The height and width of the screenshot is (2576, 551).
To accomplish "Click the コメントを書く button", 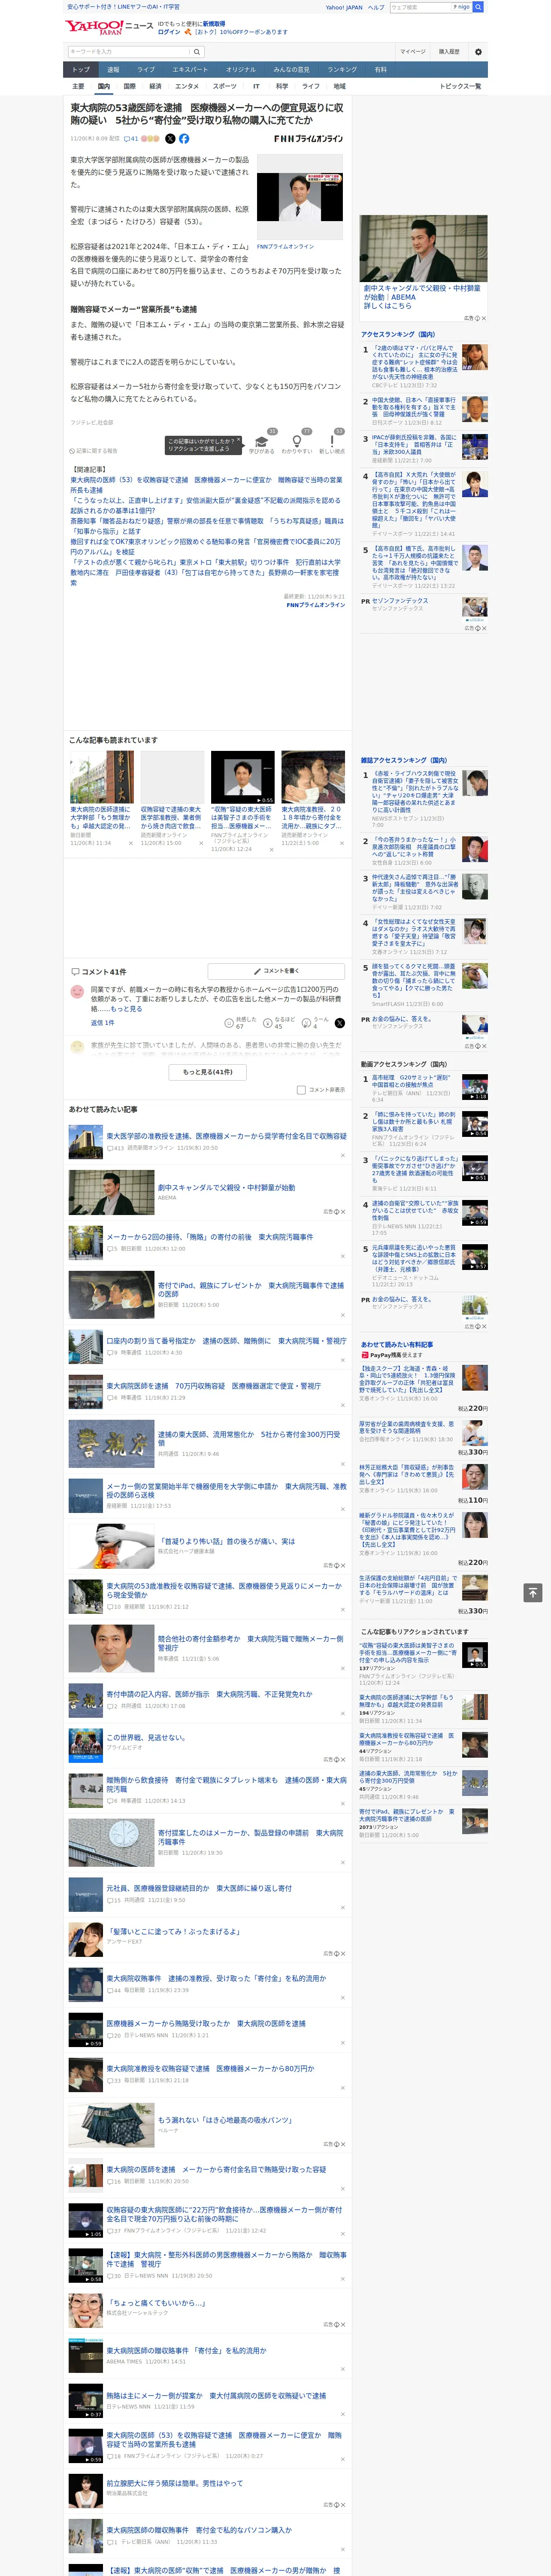I will click(277, 971).
